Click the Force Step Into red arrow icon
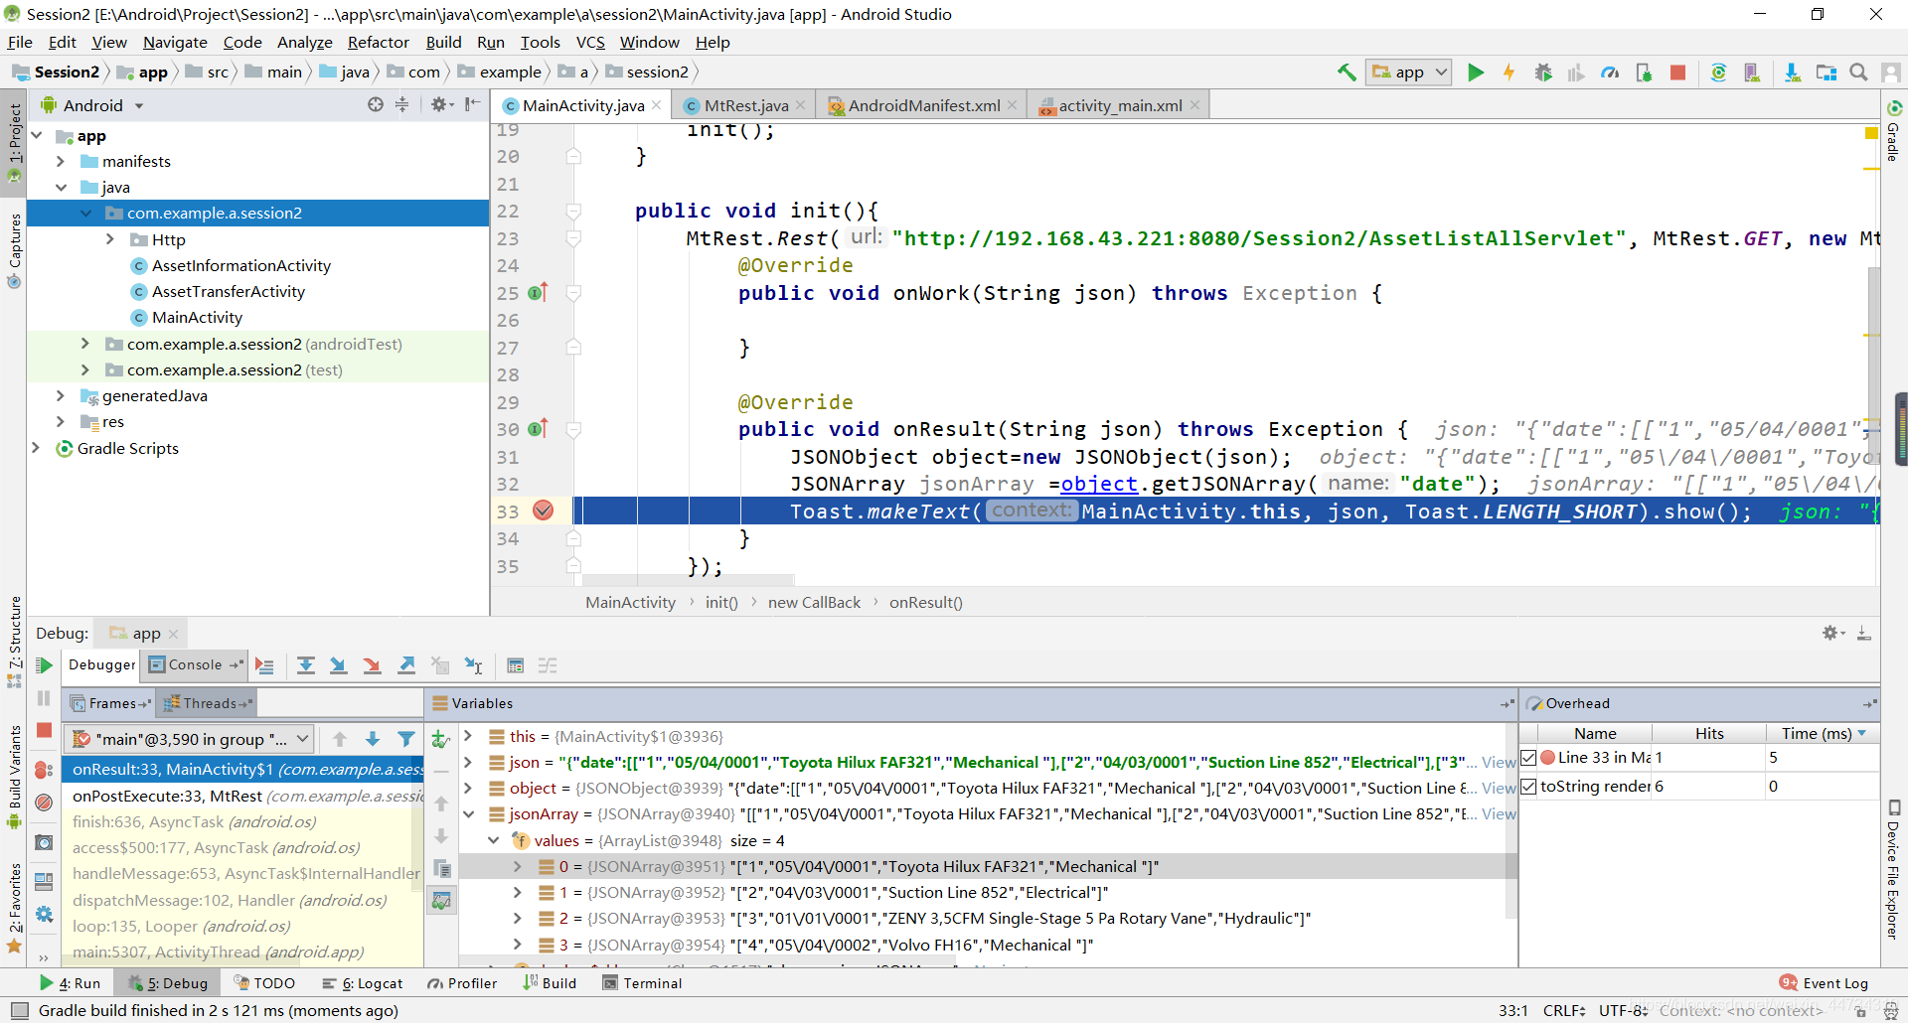Viewport: 1908px width, 1023px height. (372, 665)
